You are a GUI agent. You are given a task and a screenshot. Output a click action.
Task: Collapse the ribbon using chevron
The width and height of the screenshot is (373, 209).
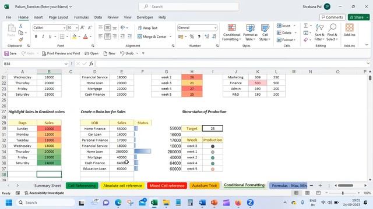point(367,45)
